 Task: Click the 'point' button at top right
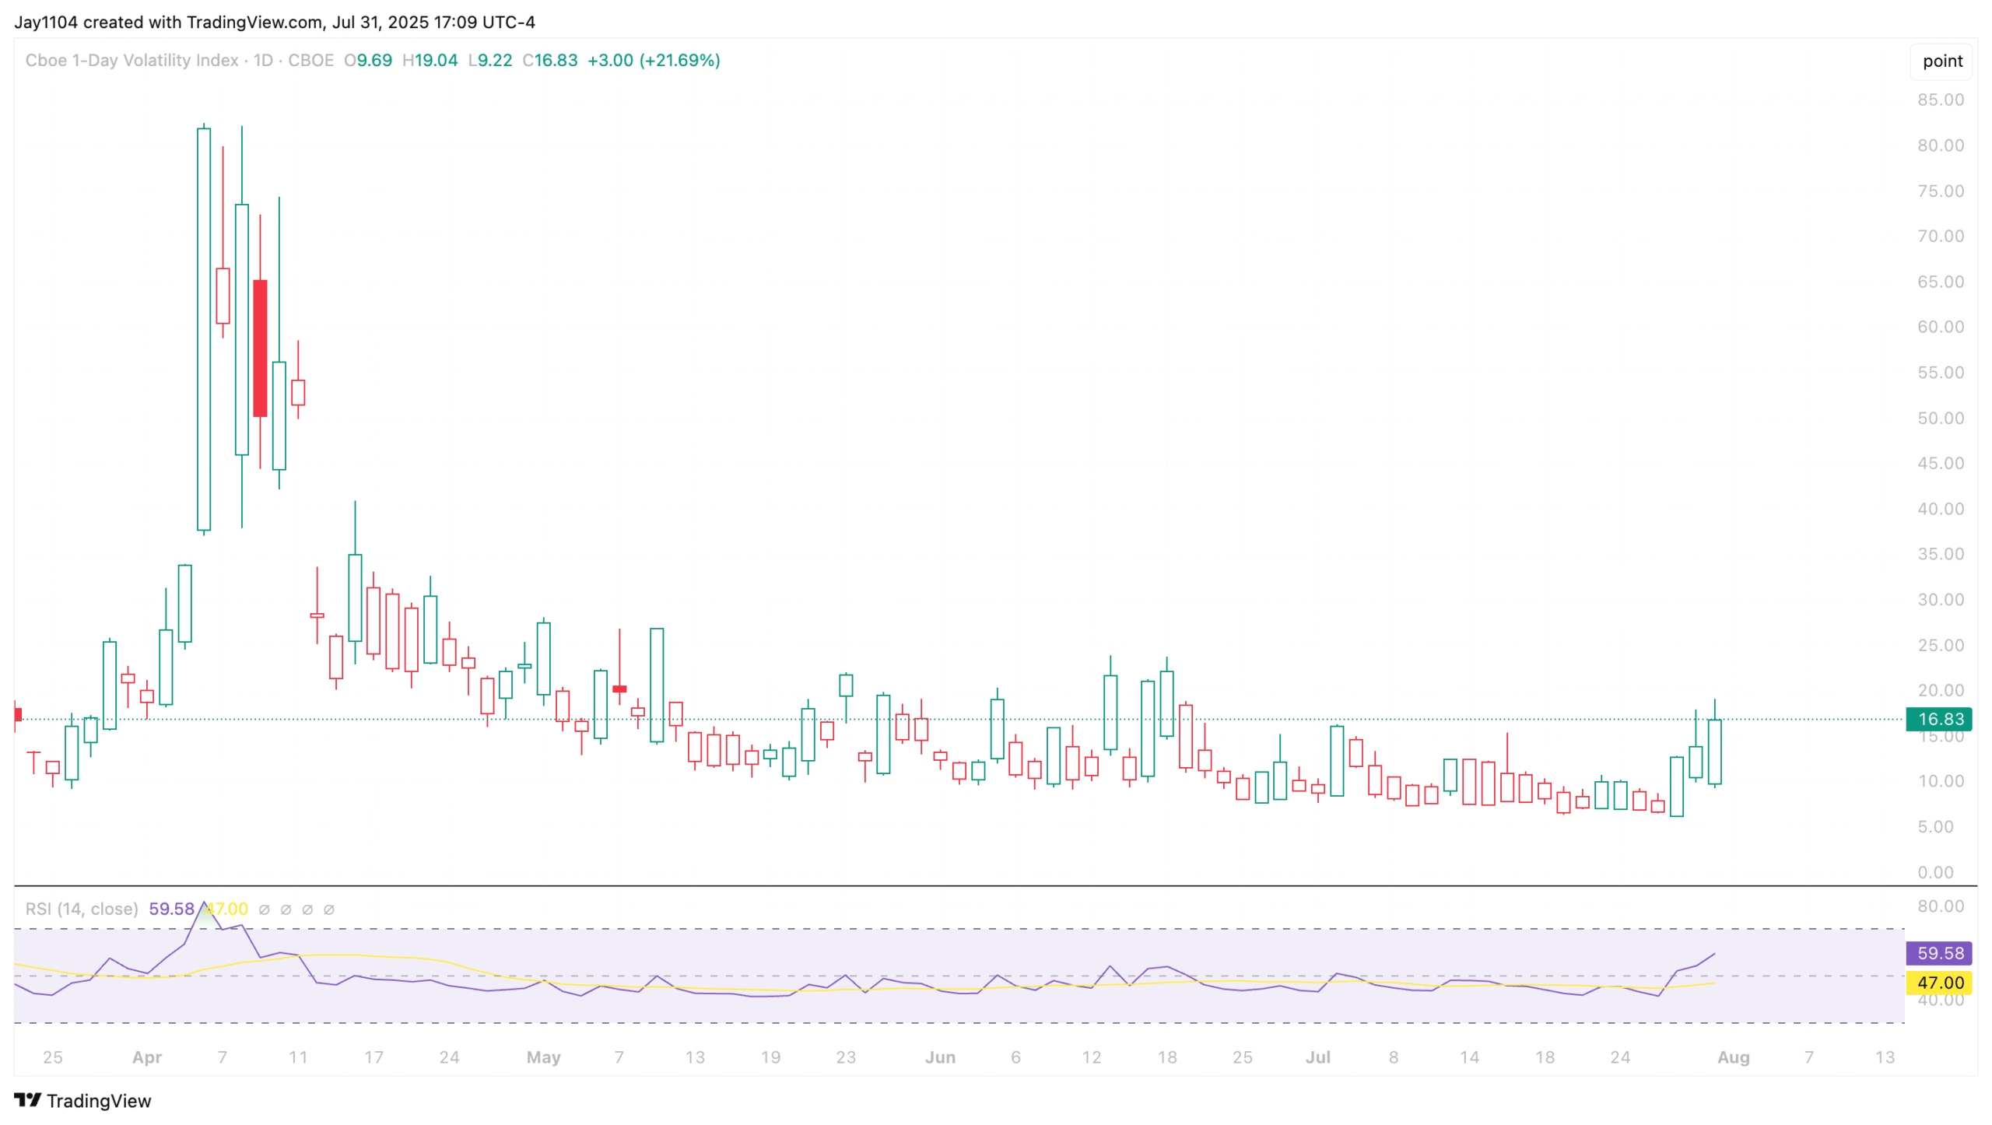point(1942,61)
